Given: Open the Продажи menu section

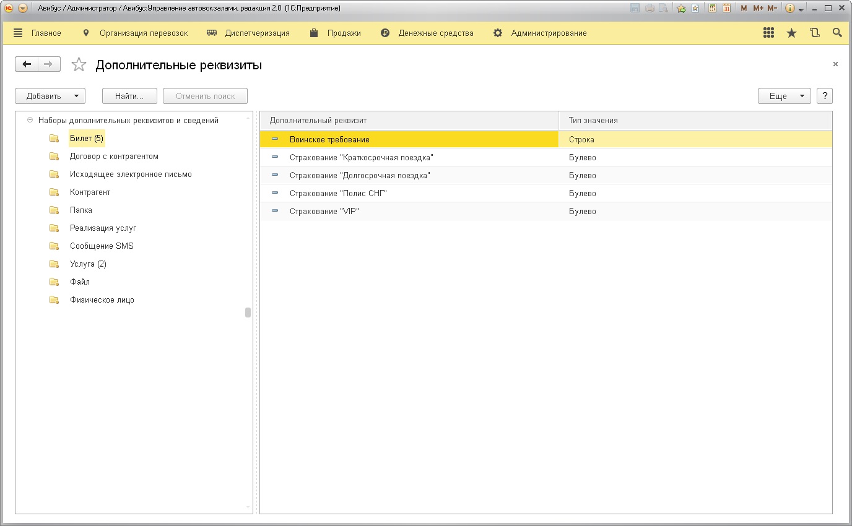Looking at the screenshot, I should click(344, 33).
